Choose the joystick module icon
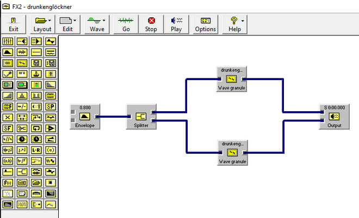The image size is (359, 218). [36, 74]
